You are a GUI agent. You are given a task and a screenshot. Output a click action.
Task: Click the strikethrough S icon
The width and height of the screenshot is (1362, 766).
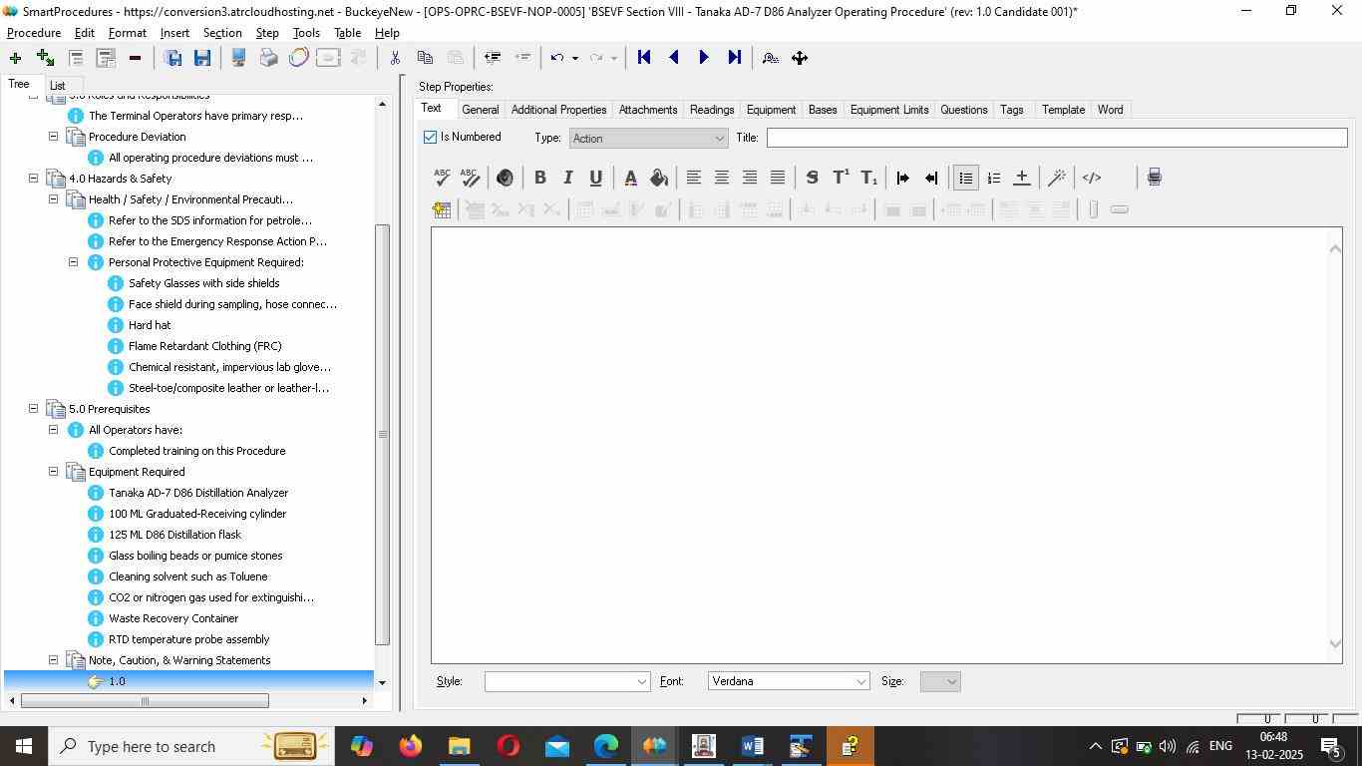(x=812, y=178)
